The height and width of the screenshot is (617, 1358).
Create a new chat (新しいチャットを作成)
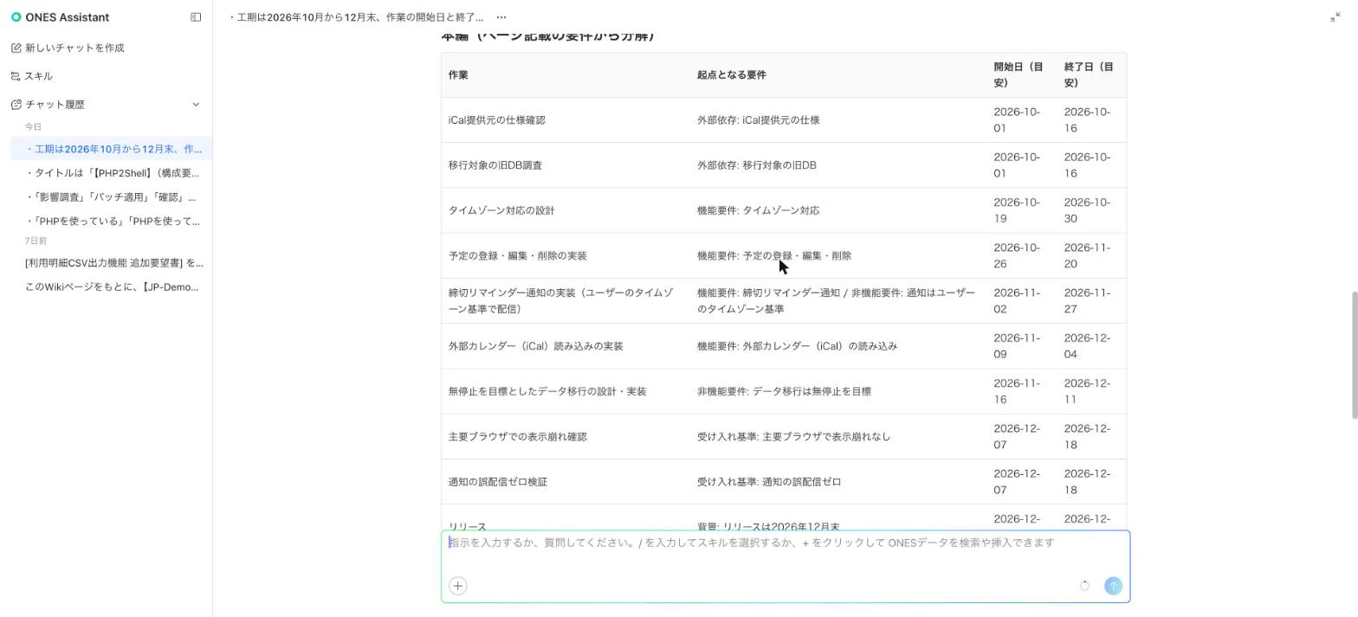74,48
